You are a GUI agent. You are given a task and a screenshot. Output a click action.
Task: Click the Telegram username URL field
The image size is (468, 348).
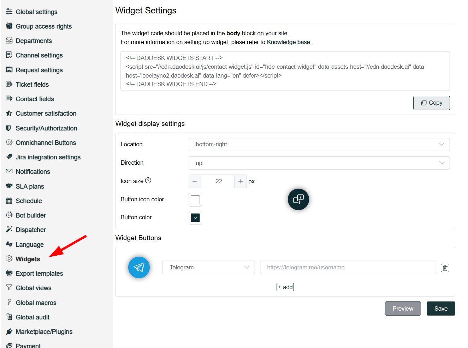(348, 267)
